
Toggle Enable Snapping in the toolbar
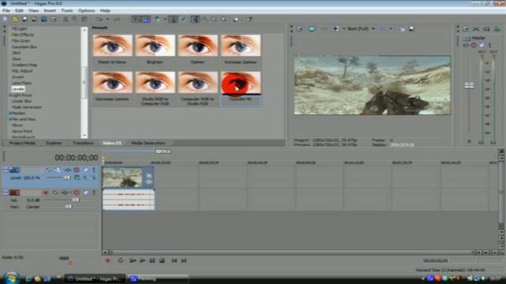pyautogui.click(x=136, y=19)
